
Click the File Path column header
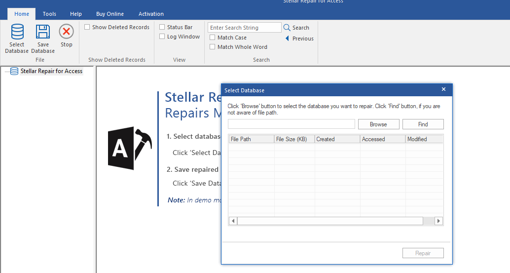click(252, 139)
